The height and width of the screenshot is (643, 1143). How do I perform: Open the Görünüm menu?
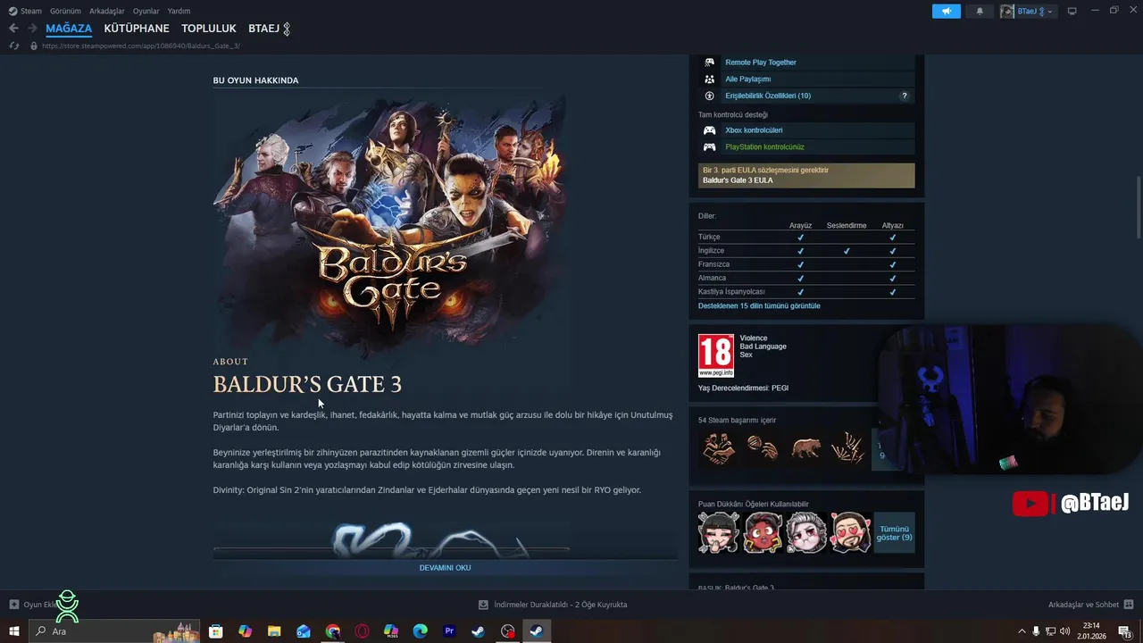click(x=64, y=11)
